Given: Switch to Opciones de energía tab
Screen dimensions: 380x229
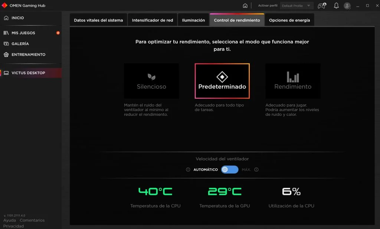Looking at the screenshot, I should point(289,20).
